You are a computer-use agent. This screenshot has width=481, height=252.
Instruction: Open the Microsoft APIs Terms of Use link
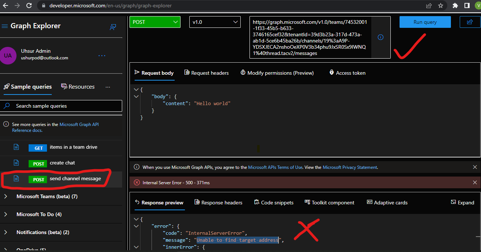pos(275,167)
